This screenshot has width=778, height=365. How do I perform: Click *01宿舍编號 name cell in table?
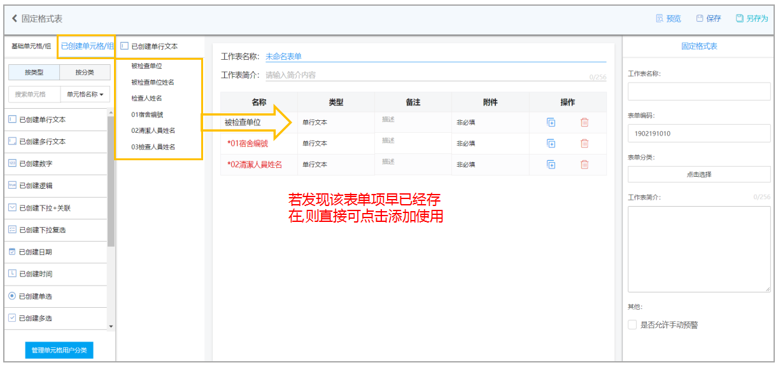(x=248, y=143)
